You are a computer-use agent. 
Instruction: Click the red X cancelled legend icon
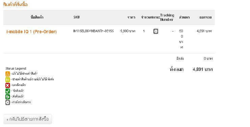click(7, 85)
